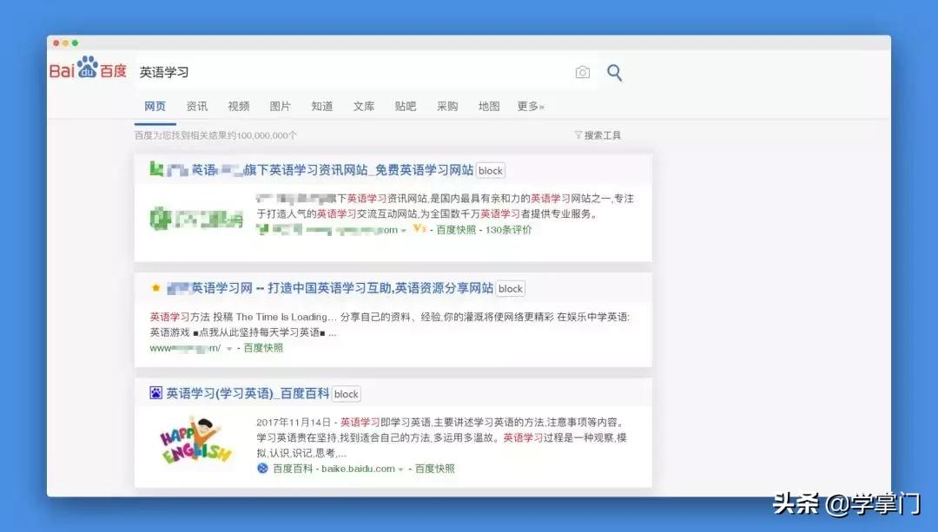Screen dimensions: 938x532
Task: Click the V3 verification icon in first result
Action: (417, 230)
